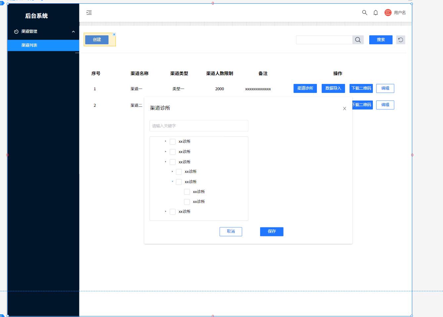Click the 用户名 label
Screen dimensions: 443x317
pos(400,13)
